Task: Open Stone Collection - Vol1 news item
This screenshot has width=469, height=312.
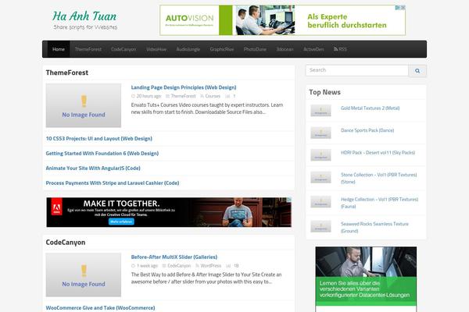Action: [x=378, y=179]
